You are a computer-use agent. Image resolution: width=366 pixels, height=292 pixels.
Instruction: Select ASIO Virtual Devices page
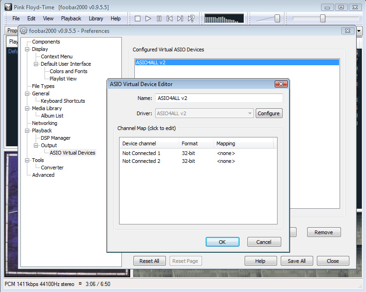[x=72, y=153]
